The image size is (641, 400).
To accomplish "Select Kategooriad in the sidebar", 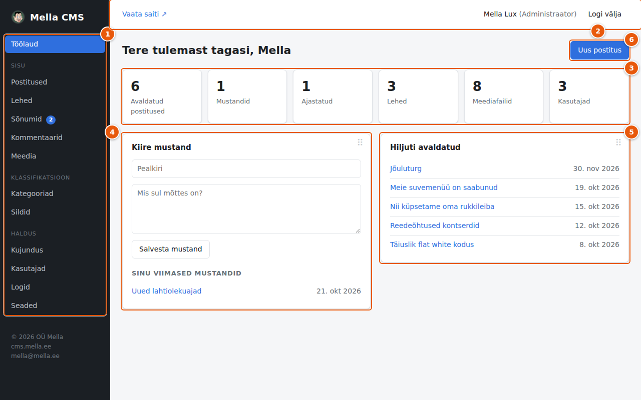I will 55,193.
